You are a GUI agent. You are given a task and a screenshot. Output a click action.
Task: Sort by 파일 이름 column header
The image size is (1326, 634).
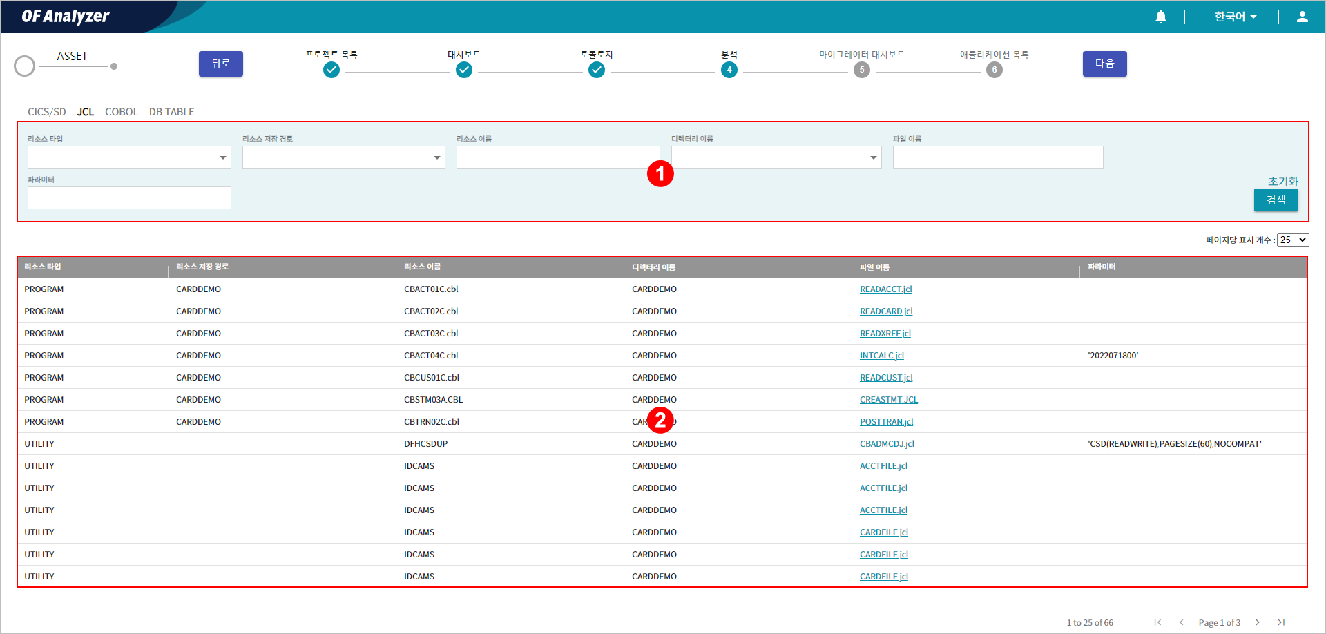pos(874,267)
